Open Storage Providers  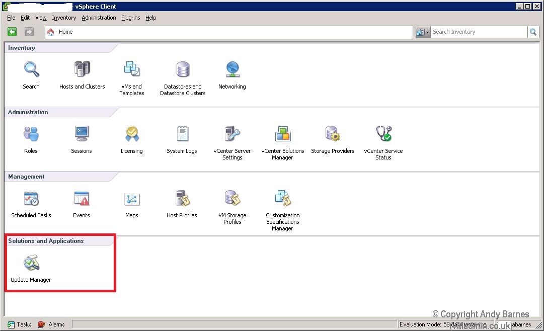tap(333, 134)
